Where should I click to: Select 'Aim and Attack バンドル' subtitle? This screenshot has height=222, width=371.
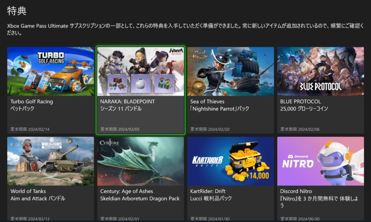point(38,199)
